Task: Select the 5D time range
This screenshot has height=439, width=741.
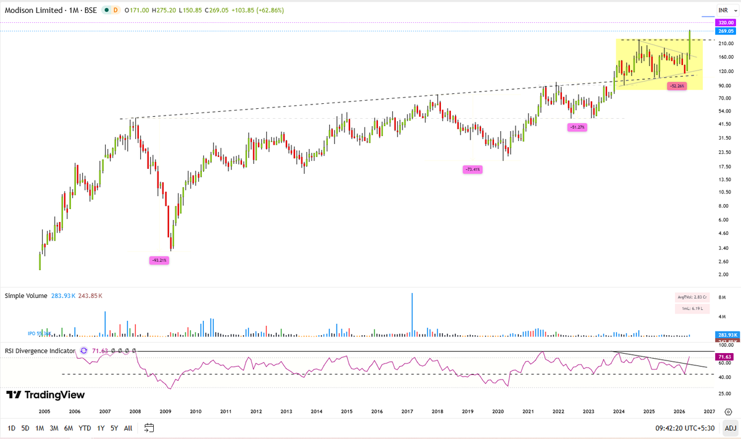Action: pyautogui.click(x=25, y=428)
